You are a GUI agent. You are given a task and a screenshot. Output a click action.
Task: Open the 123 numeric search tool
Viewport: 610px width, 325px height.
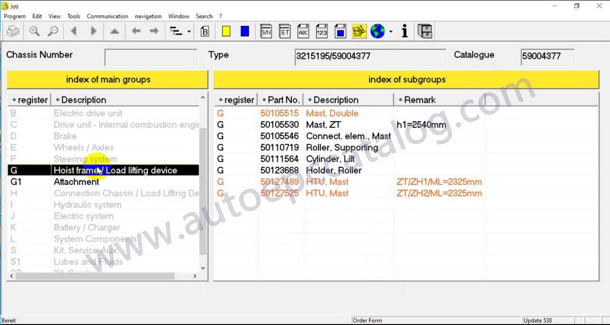click(322, 31)
